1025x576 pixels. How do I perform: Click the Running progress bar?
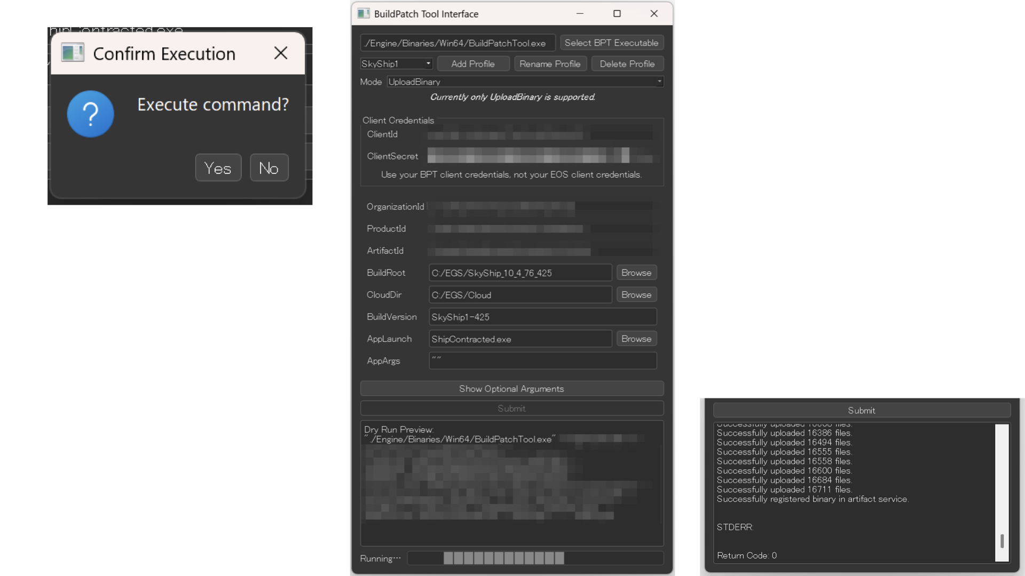click(535, 558)
